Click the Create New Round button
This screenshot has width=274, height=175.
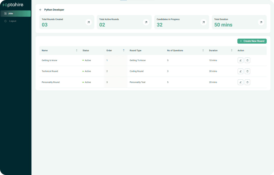[252, 41]
